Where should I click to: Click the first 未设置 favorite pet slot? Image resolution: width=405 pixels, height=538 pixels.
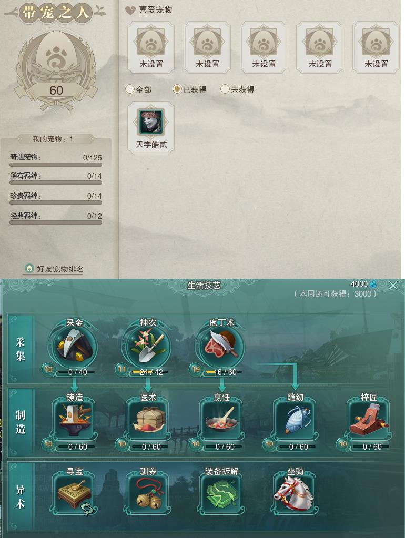(151, 47)
